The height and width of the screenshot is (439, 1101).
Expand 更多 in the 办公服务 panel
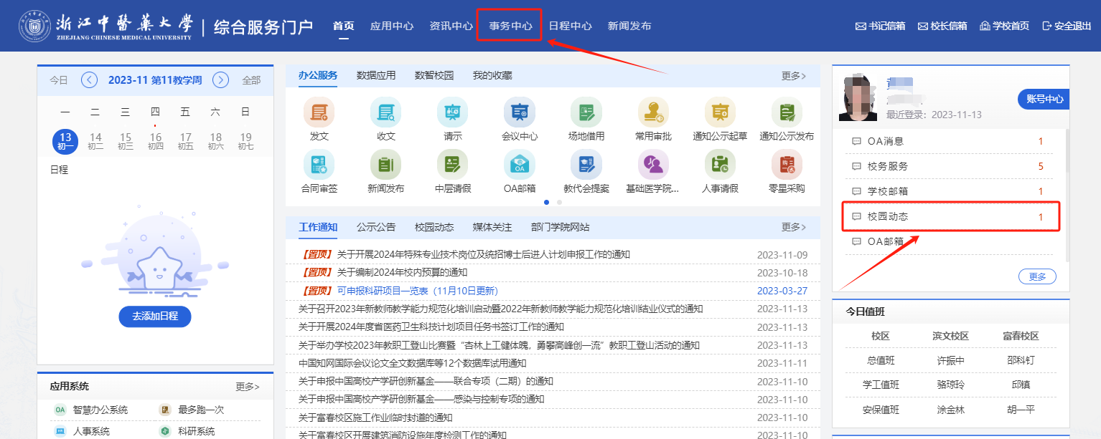(x=793, y=76)
